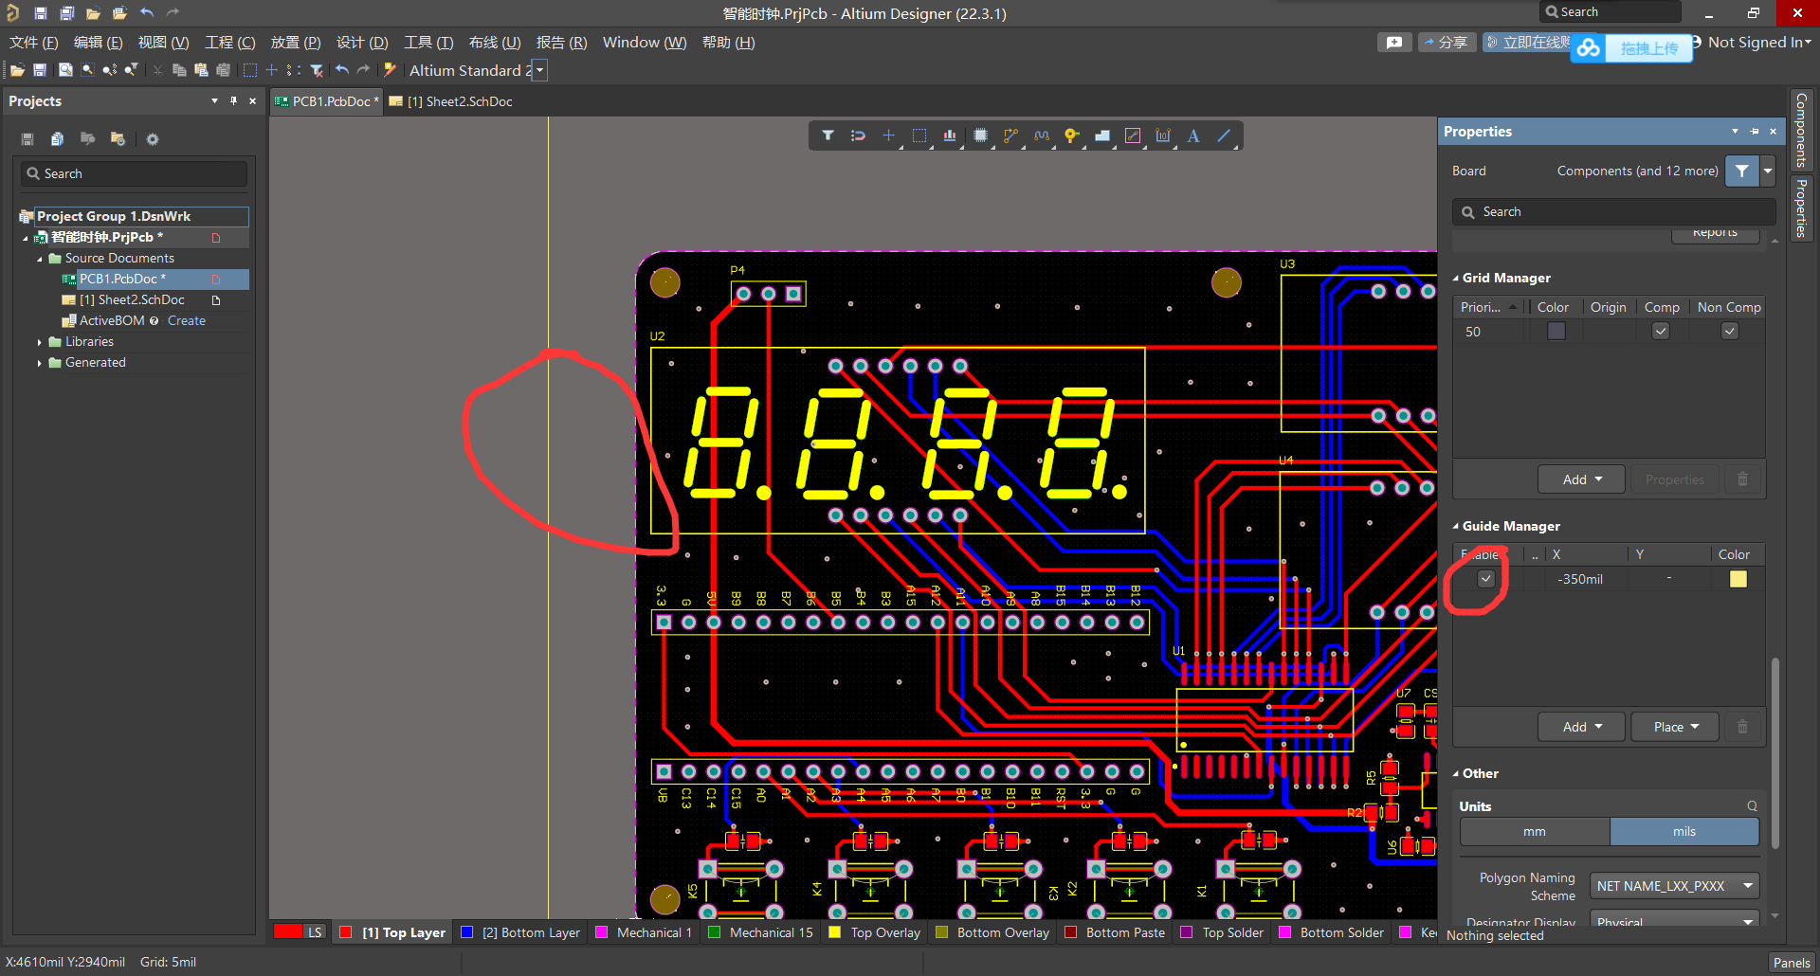This screenshot has height=976, width=1820.
Task: Select the interactive length tuning tool
Action: pyautogui.click(x=1041, y=136)
